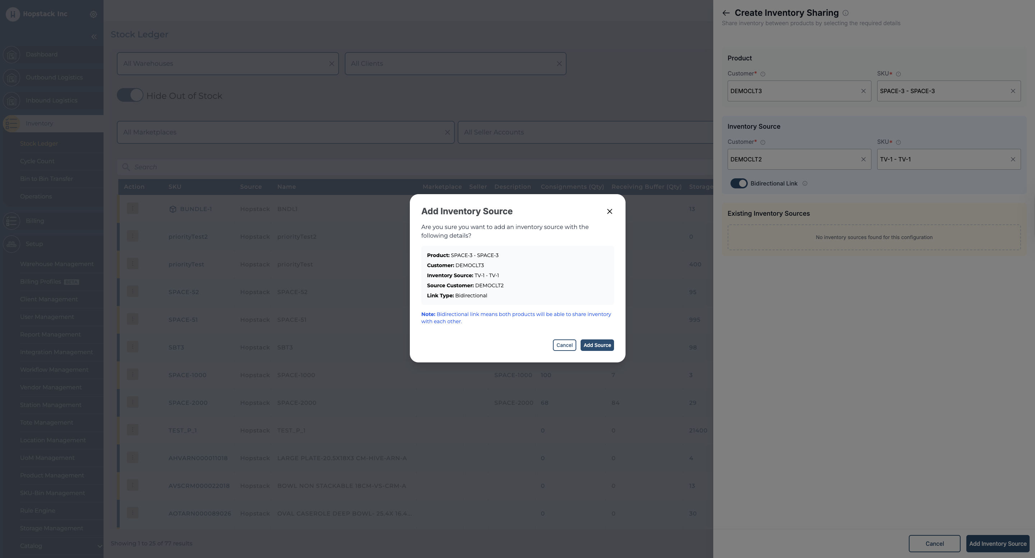
Task: Collapse the sidebar with double-chevron icon
Action: [x=93, y=37]
